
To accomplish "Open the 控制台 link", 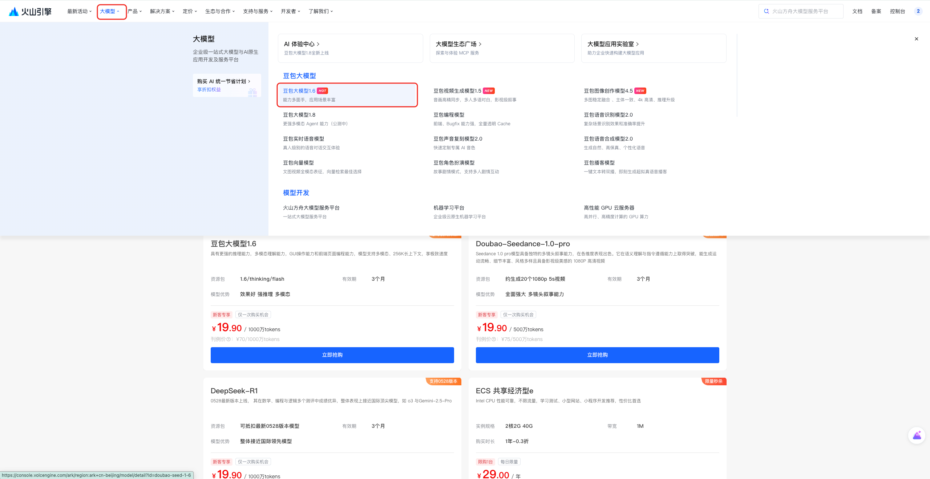I will click(897, 11).
